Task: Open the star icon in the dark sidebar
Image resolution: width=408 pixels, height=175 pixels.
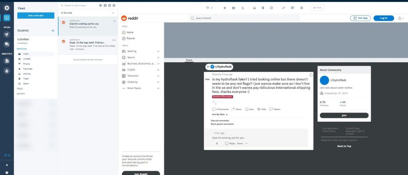Action: click(7, 8)
